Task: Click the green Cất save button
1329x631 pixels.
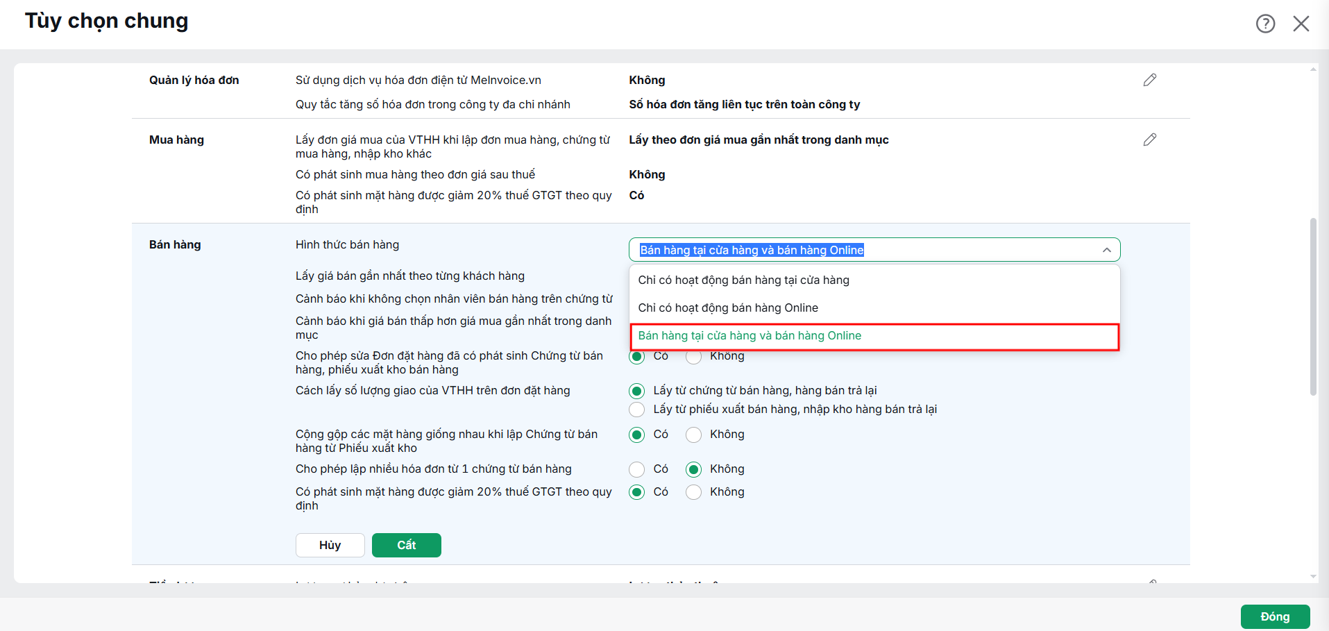Action: 407,545
